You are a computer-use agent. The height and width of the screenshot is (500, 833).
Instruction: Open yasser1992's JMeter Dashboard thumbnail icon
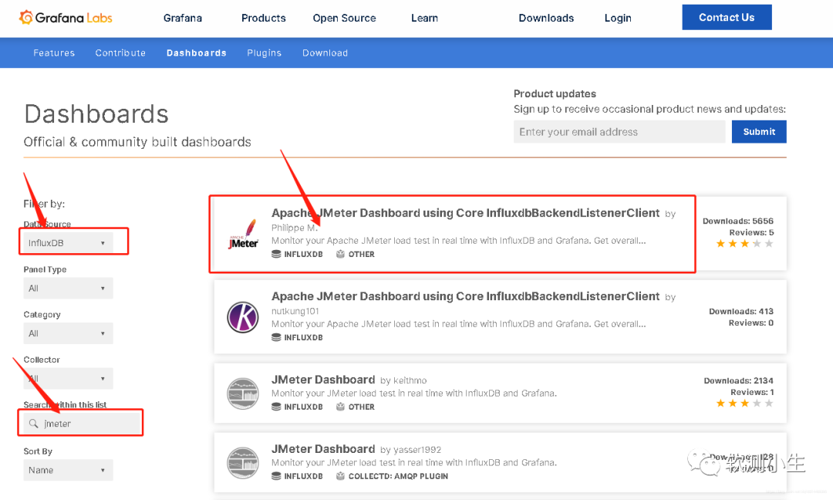[x=243, y=463]
